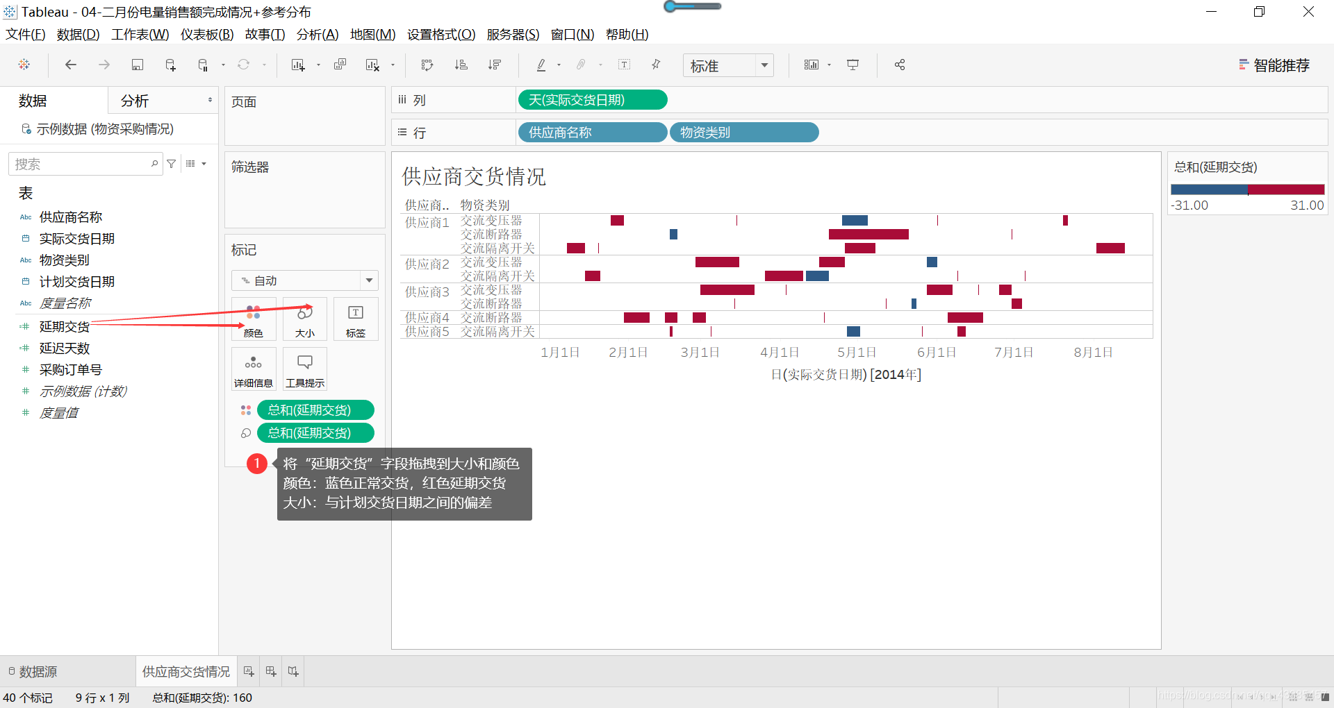Click the 物资类别 row pill

[744, 132]
